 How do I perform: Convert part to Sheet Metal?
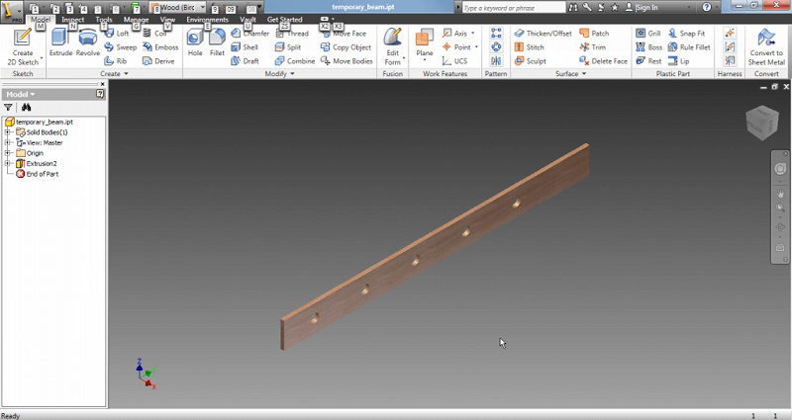tap(766, 46)
